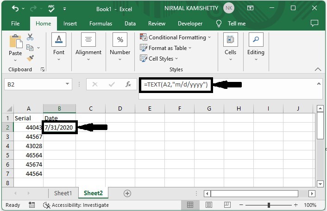Switch to the Sheet1 tab
Viewport: 327px width, 211px height.
[63, 193]
